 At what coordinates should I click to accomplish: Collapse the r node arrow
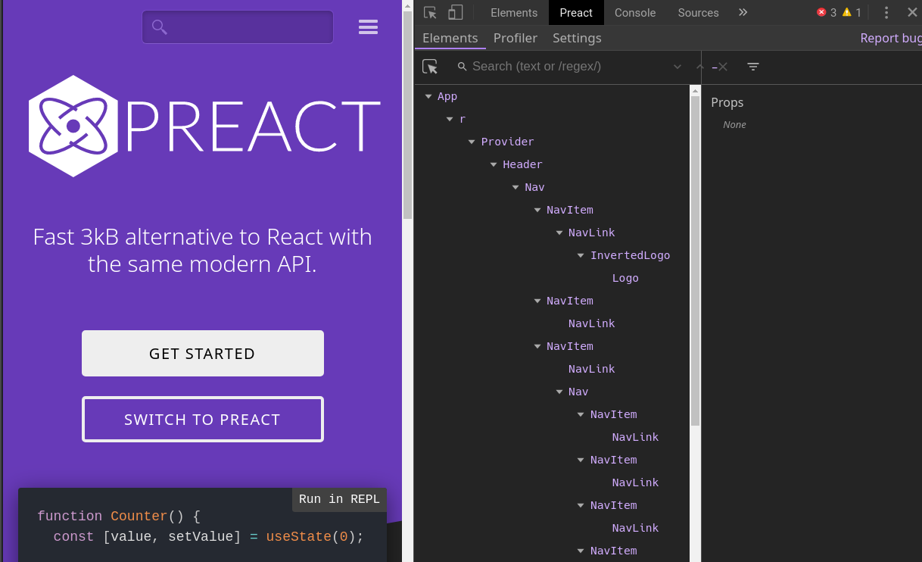450,119
